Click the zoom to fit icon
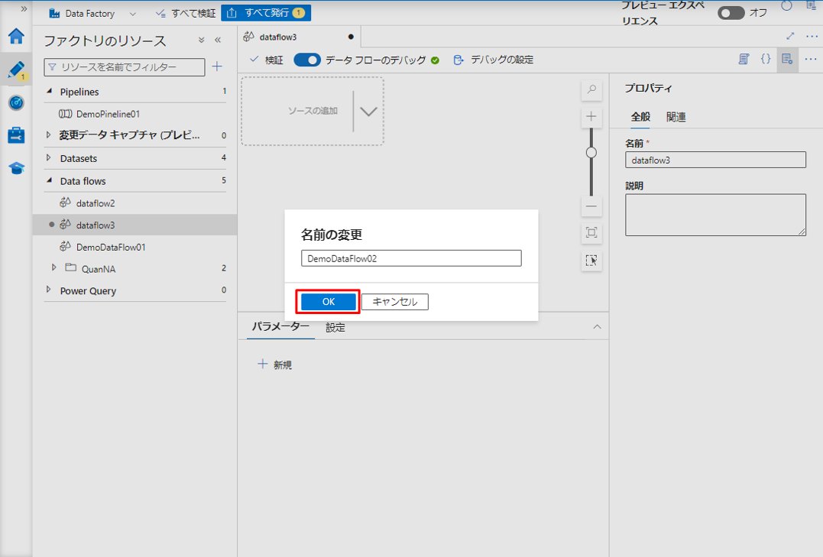This screenshot has height=557, width=823. (x=591, y=232)
